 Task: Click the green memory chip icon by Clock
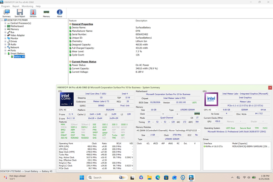197,114
